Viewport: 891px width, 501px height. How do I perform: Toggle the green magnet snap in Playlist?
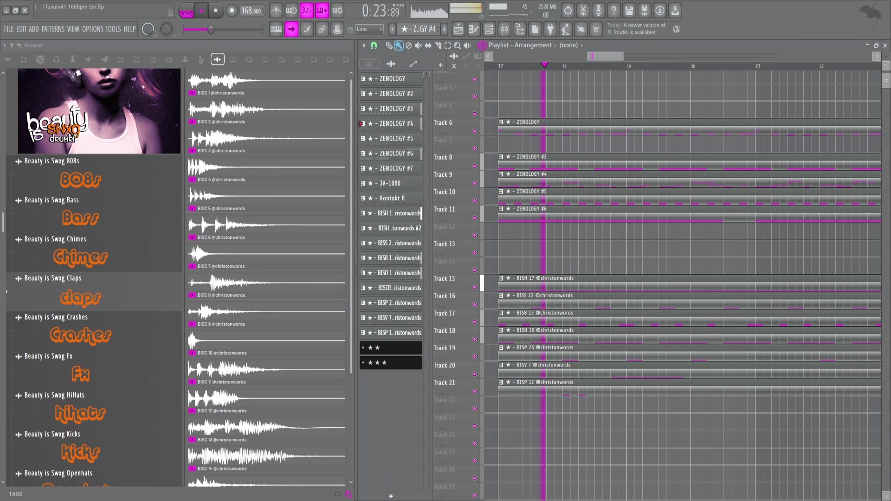(374, 45)
